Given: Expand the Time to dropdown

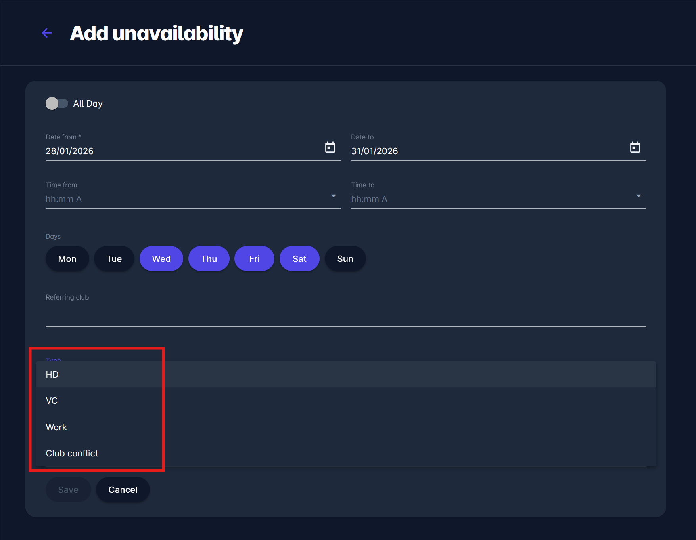Looking at the screenshot, I should 638,196.
